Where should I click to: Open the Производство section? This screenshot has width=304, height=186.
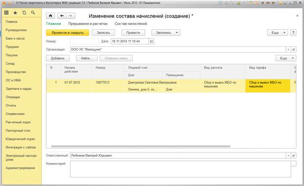point(16,72)
